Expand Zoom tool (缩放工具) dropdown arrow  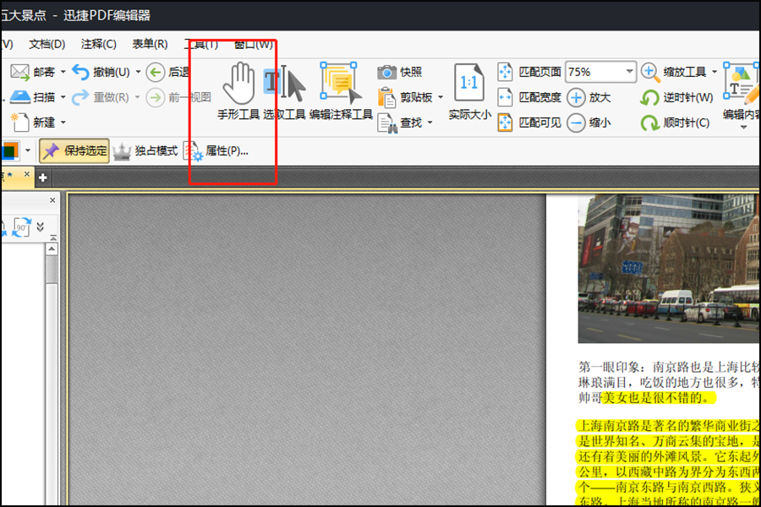(x=714, y=73)
